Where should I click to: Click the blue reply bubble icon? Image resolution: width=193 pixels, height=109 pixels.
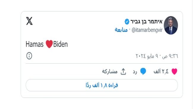(143, 71)
